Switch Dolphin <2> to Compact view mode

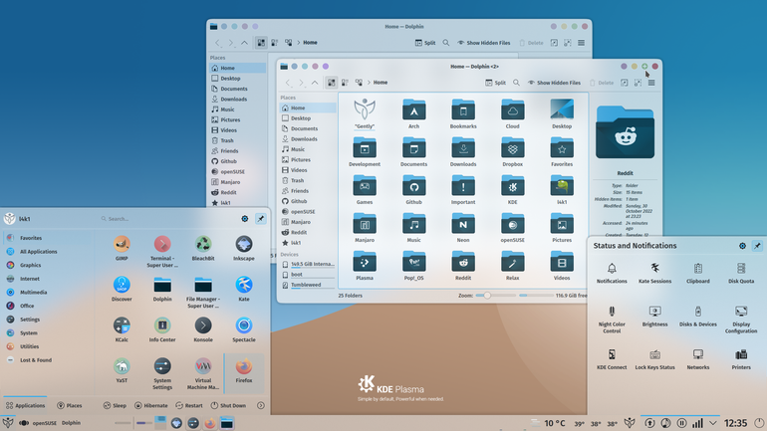coord(345,83)
